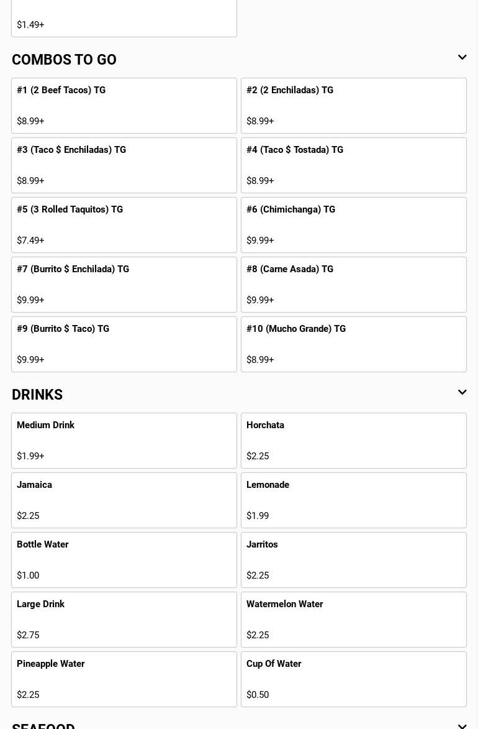Choose the #4 (Taco $ Tostada) TG combo
This screenshot has width=478, height=729.
coord(354,165)
